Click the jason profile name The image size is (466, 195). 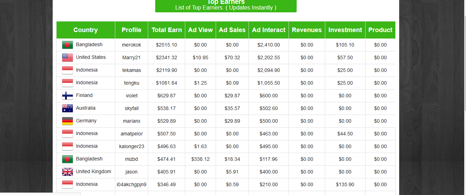click(132, 172)
